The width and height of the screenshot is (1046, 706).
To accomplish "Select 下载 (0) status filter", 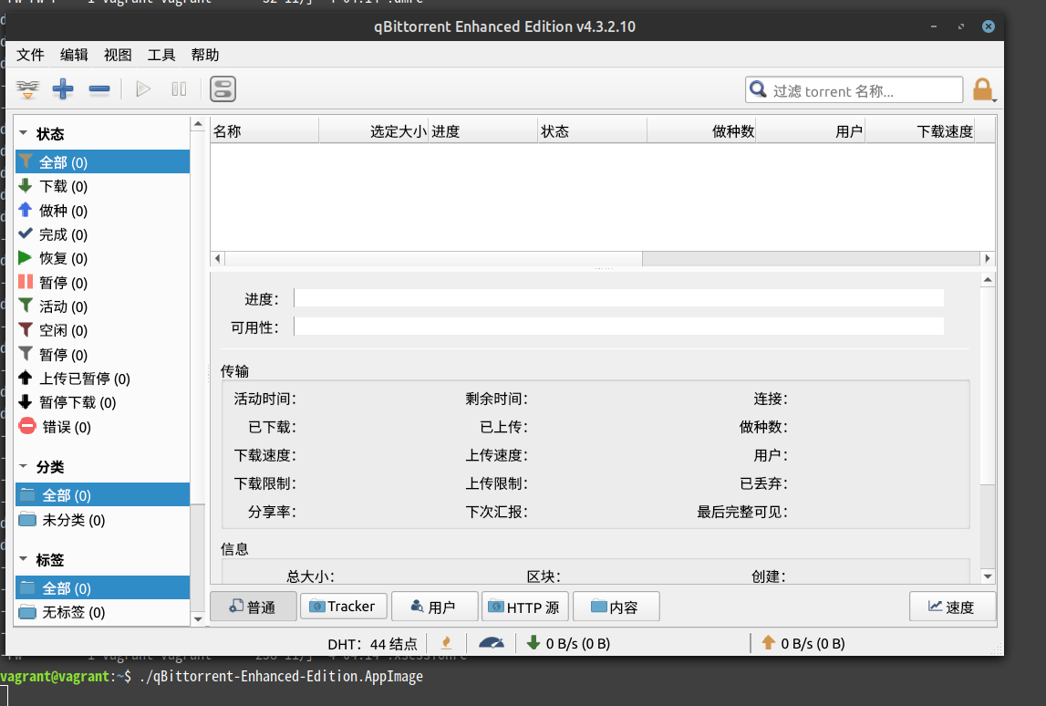I will click(x=103, y=186).
